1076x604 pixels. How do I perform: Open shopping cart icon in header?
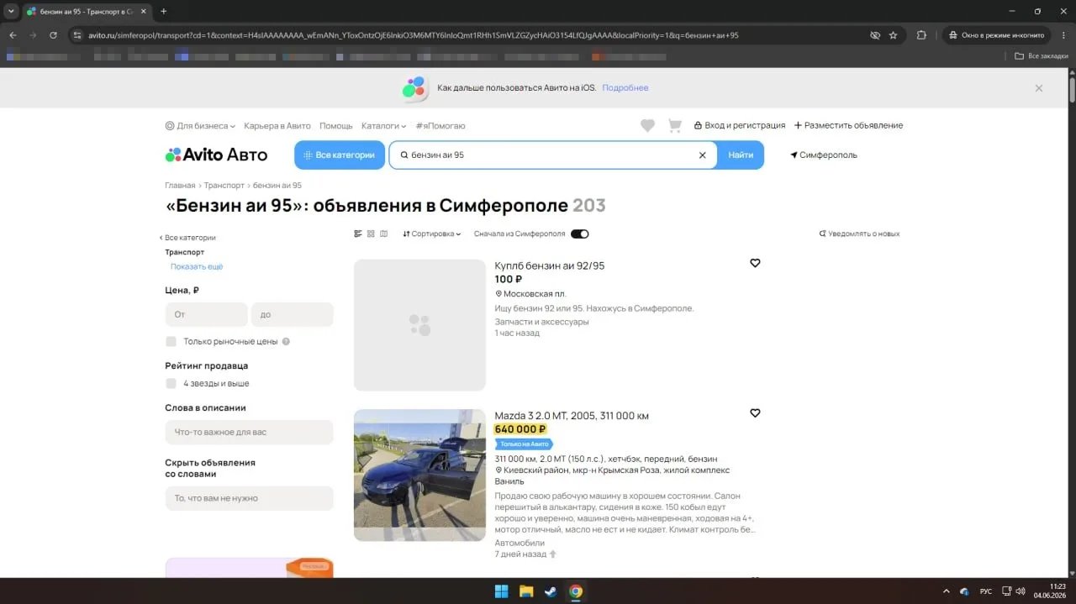[674, 125]
